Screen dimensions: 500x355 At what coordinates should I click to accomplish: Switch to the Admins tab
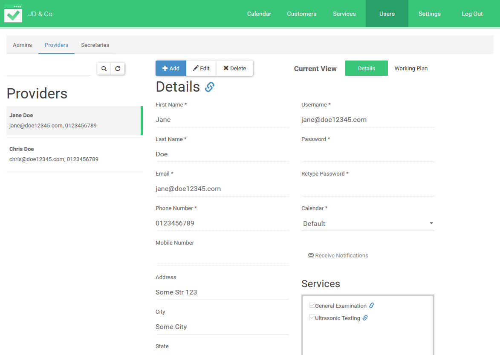point(22,45)
